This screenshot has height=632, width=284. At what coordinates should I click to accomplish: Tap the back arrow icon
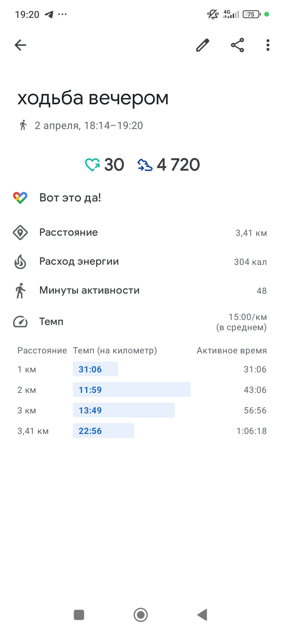pyautogui.click(x=20, y=45)
